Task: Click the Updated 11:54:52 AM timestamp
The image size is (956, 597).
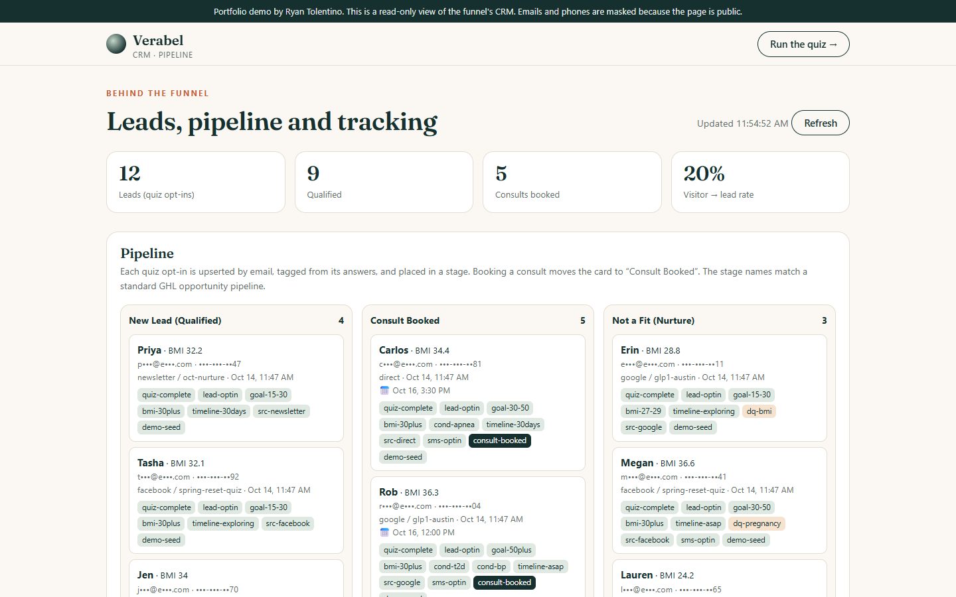Action: point(743,123)
